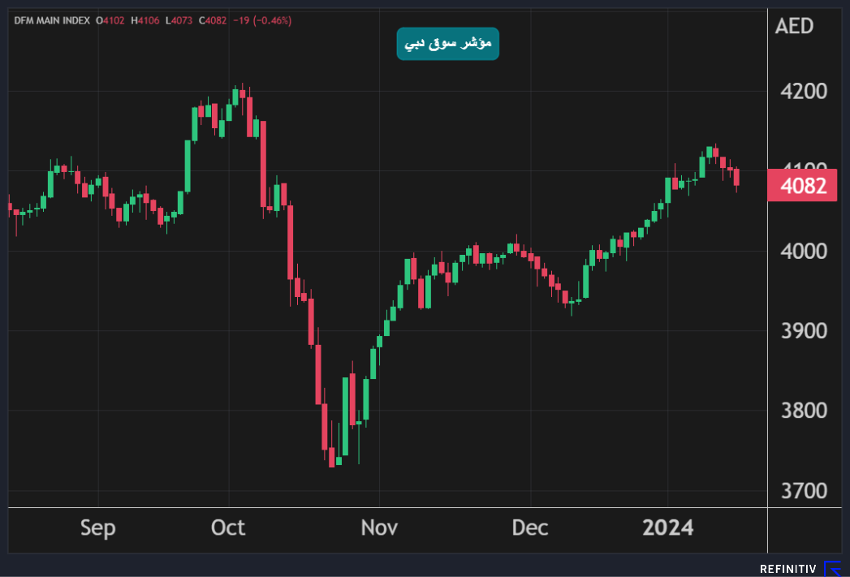Click the high value H4106 in legend
This screenshot has width=850, height=577.
click(x=145, y=19)
